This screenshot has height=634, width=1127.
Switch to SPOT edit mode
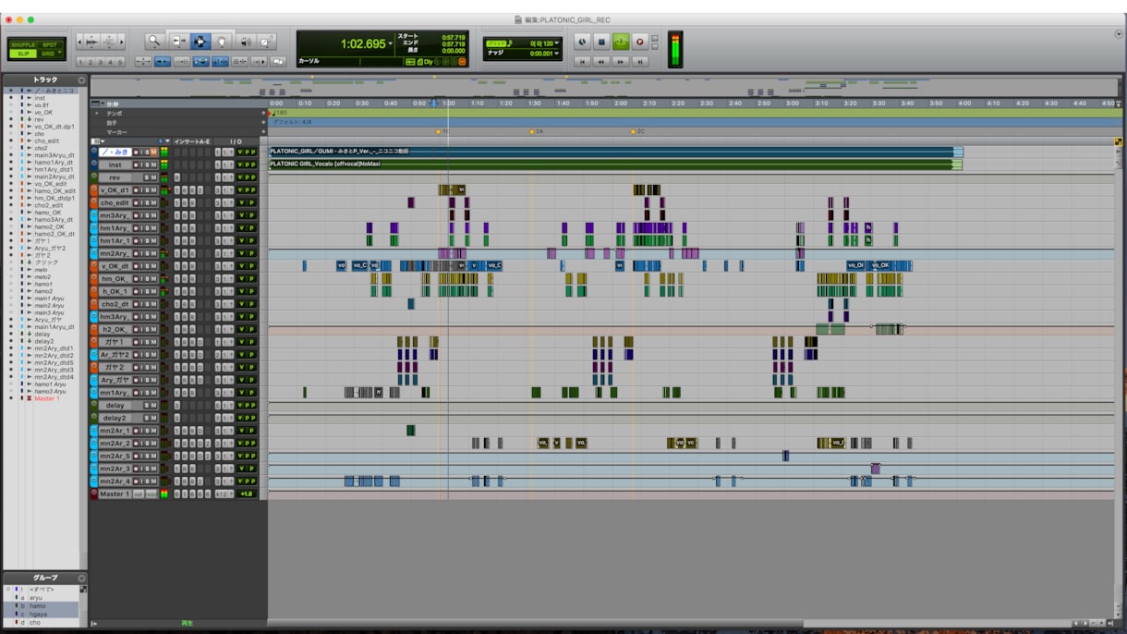(50, 44)
